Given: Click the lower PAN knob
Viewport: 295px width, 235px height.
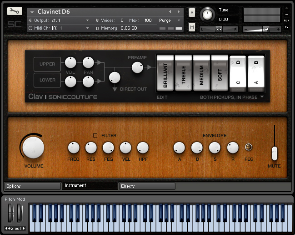Looking at the screenshot, I should point(88,82).
